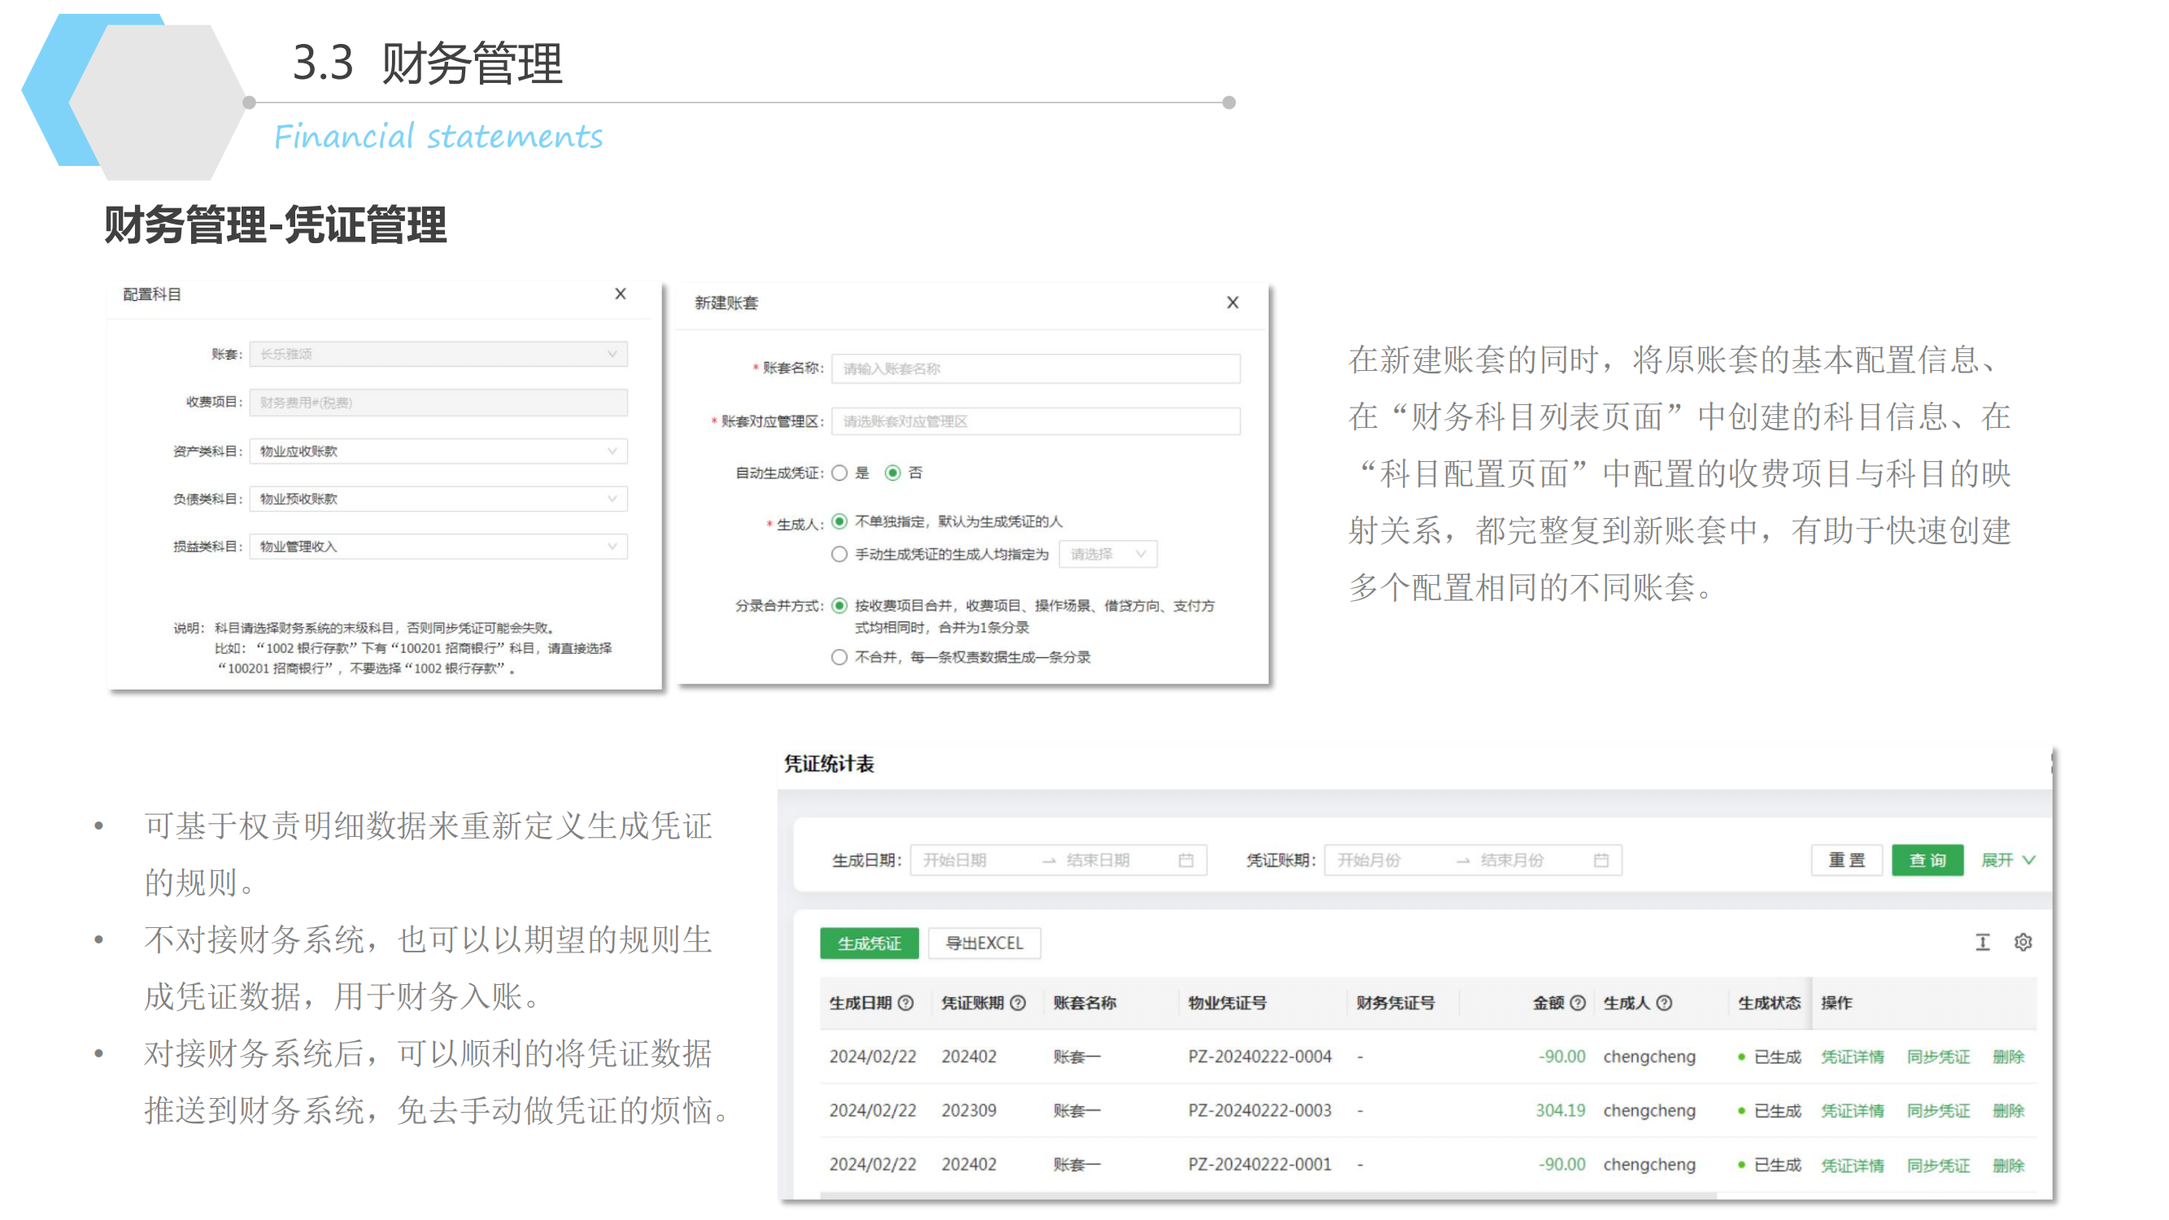The width and height of the screenshot is (2169, 1220).
Task: Click calendar icon in 生成日期 range field
Action: (x=1186, y=860)
